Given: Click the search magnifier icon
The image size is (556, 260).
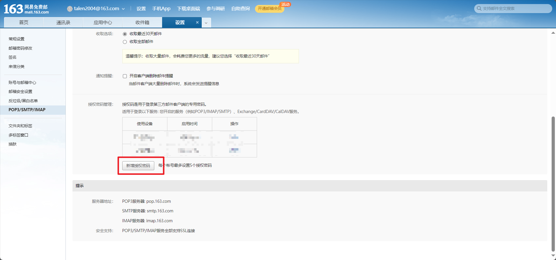Looking at the screenshot, I should pos(479,8).
